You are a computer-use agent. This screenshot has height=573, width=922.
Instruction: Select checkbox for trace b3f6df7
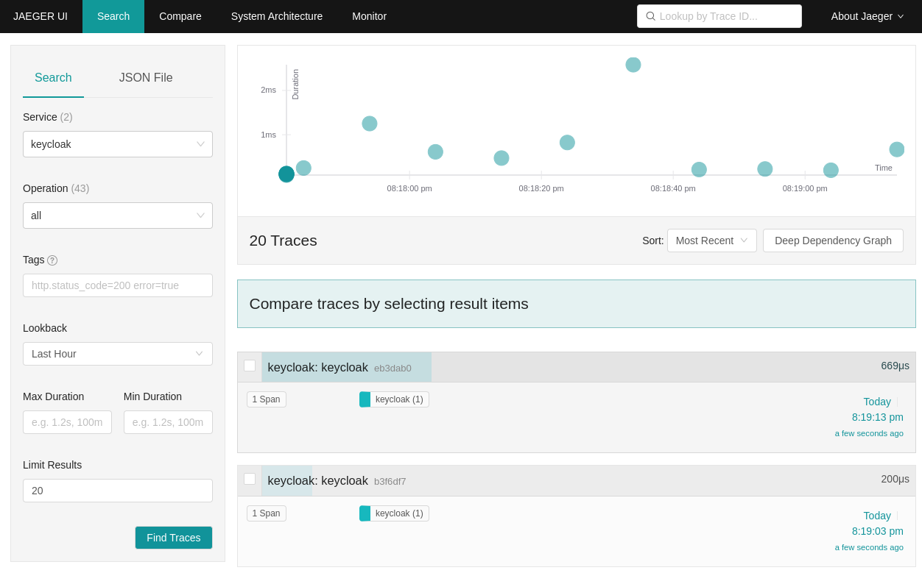point(250,479)
